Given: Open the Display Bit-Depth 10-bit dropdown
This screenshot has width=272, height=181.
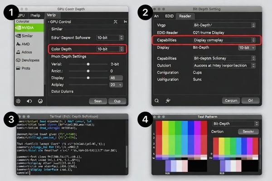Looking at the screenshot, I should tap(247, 48).
